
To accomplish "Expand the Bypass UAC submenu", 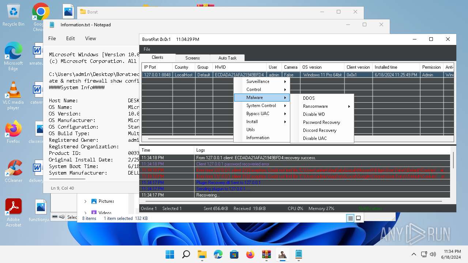I will (262, 114).
